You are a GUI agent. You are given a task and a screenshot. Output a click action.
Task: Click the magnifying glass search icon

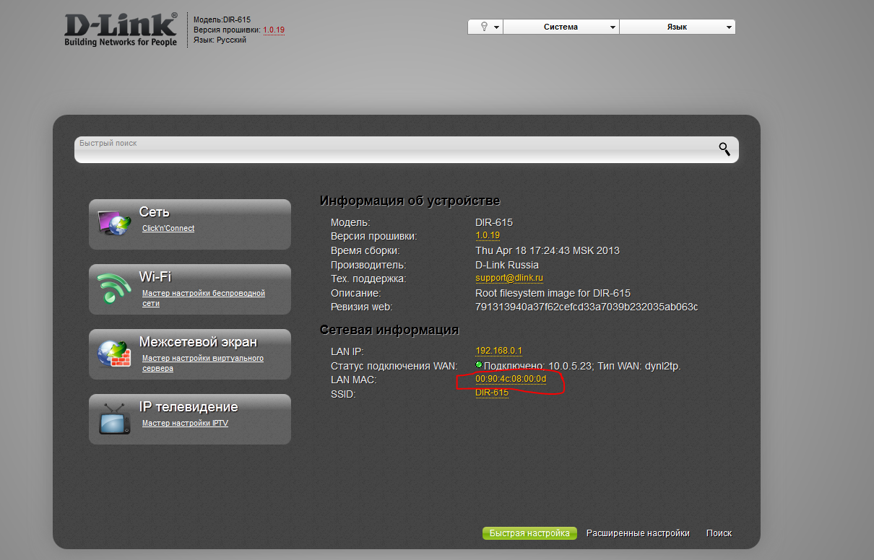tap(724, 149)
